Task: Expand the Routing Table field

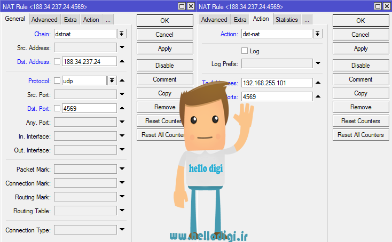Action: point(122,211)
